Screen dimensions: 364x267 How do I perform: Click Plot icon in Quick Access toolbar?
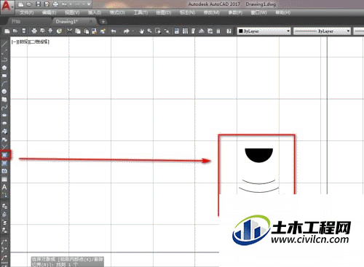click(55, 4)
